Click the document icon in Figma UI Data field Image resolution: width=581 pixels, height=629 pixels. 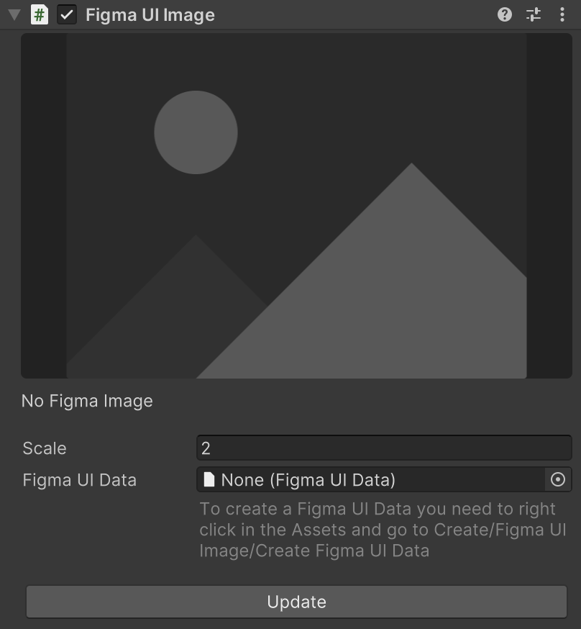click(x=209, y=479)
